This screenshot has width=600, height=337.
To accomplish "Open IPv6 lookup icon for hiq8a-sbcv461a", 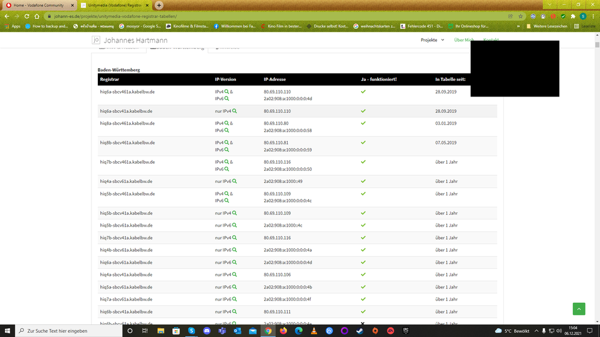I will [226, 130].
